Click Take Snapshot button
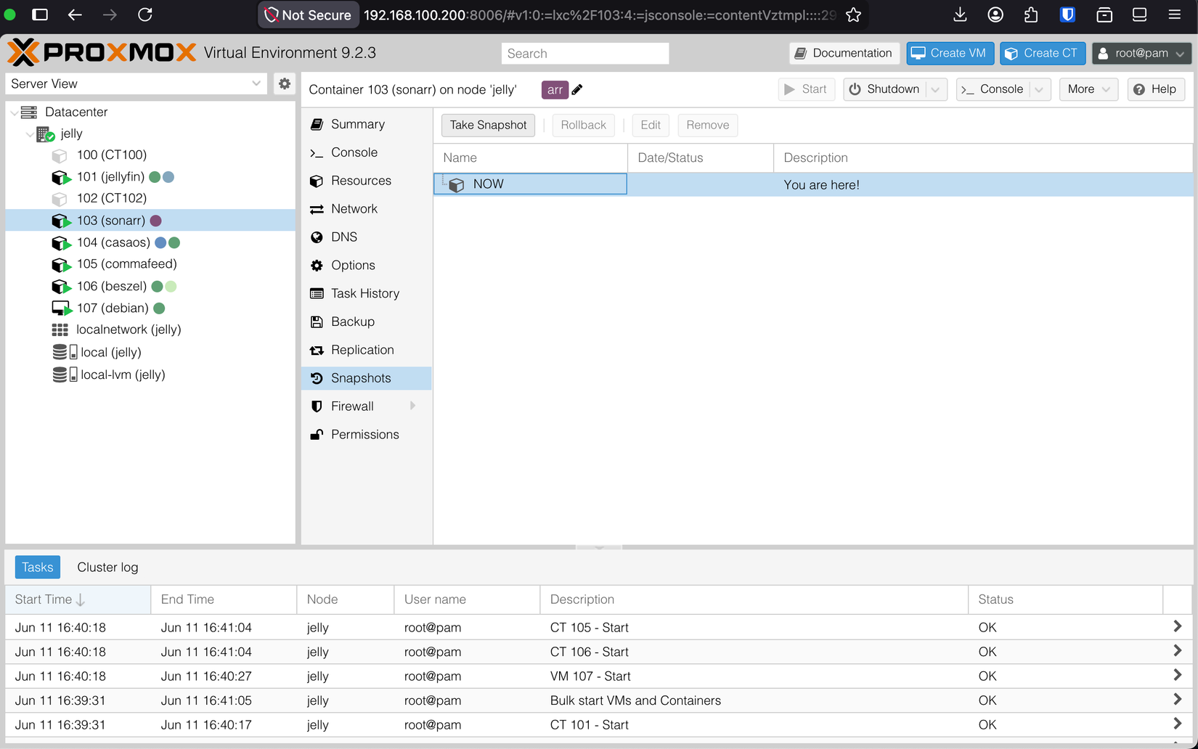 pos(488,125)
